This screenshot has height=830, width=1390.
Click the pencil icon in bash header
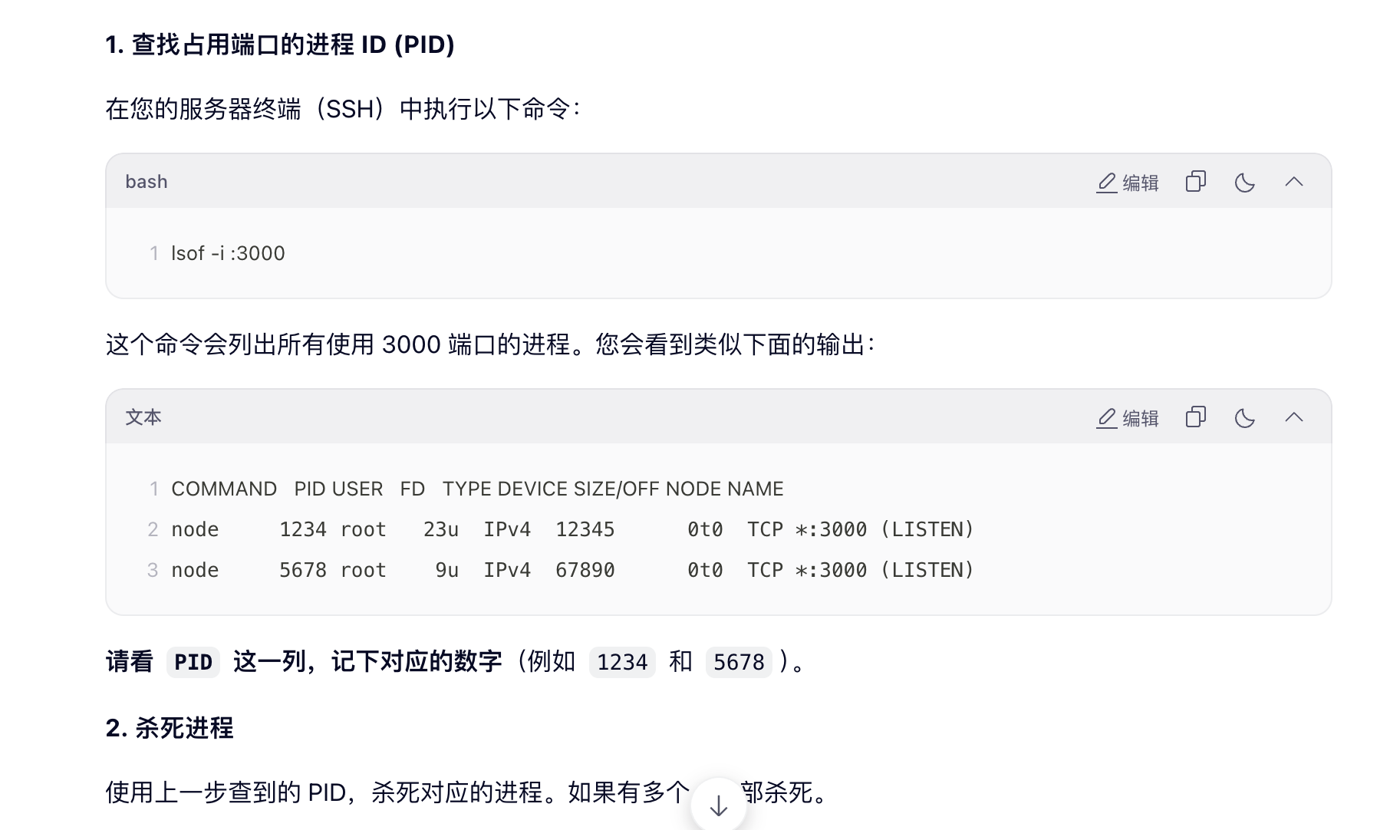coord(1106,183)
